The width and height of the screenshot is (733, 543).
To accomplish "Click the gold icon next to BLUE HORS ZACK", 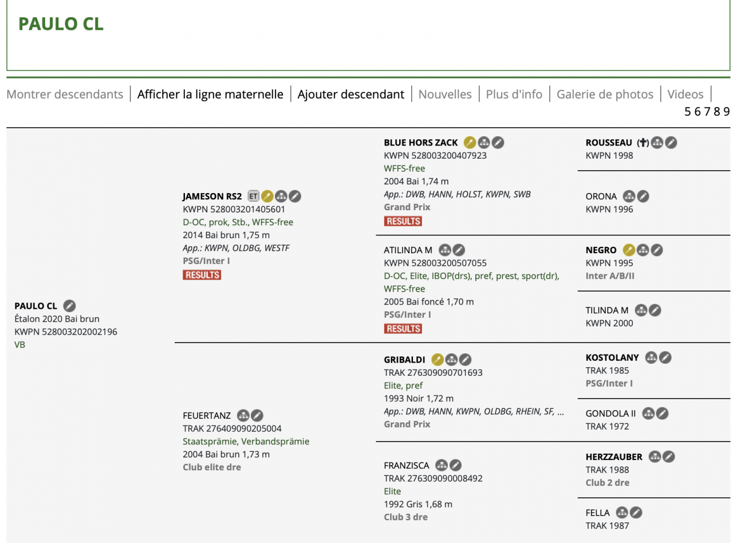I will (x=470, y=143).
